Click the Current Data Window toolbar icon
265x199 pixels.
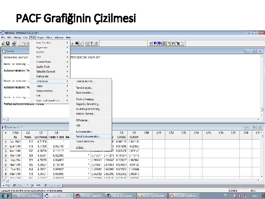coord(160,43)
